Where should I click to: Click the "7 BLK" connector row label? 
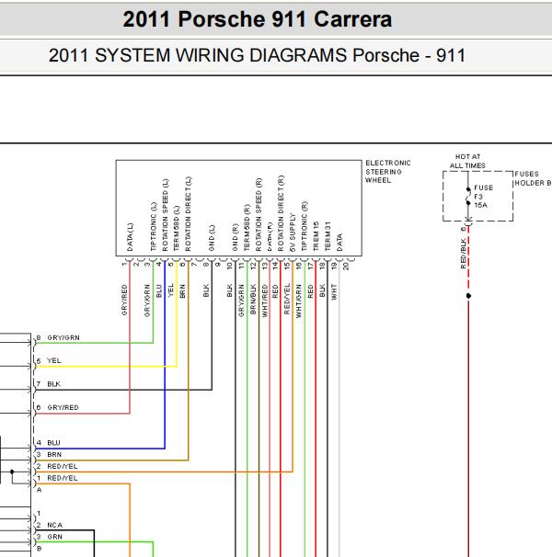click(x=49, y=384)
